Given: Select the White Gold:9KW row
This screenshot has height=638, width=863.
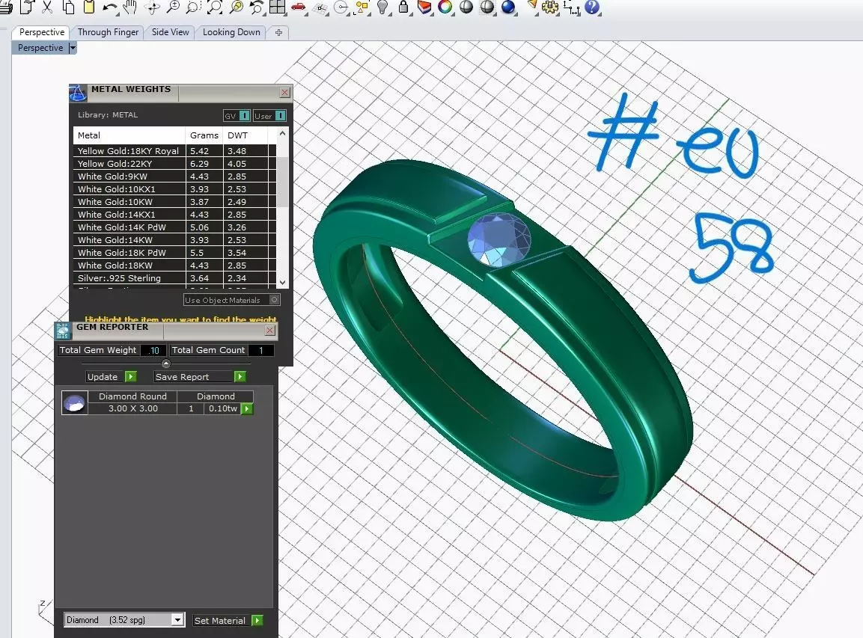Looking at the screenshot, I should (x=174, y=176).
